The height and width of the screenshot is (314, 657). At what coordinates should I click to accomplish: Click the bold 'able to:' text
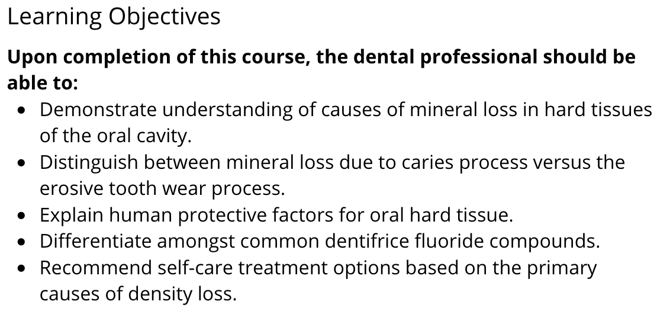43,83
